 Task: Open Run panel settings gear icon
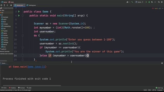click(162, 63)
